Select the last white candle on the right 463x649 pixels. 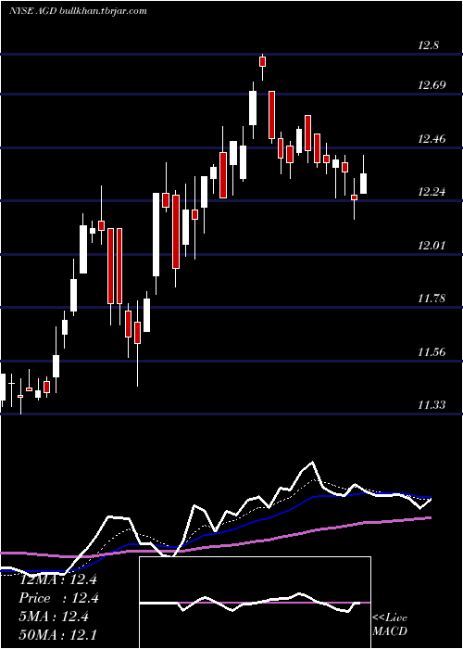coord(363,184)
